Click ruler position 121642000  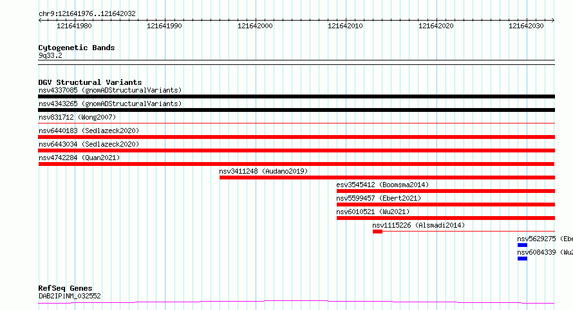[x=255, y=26]
